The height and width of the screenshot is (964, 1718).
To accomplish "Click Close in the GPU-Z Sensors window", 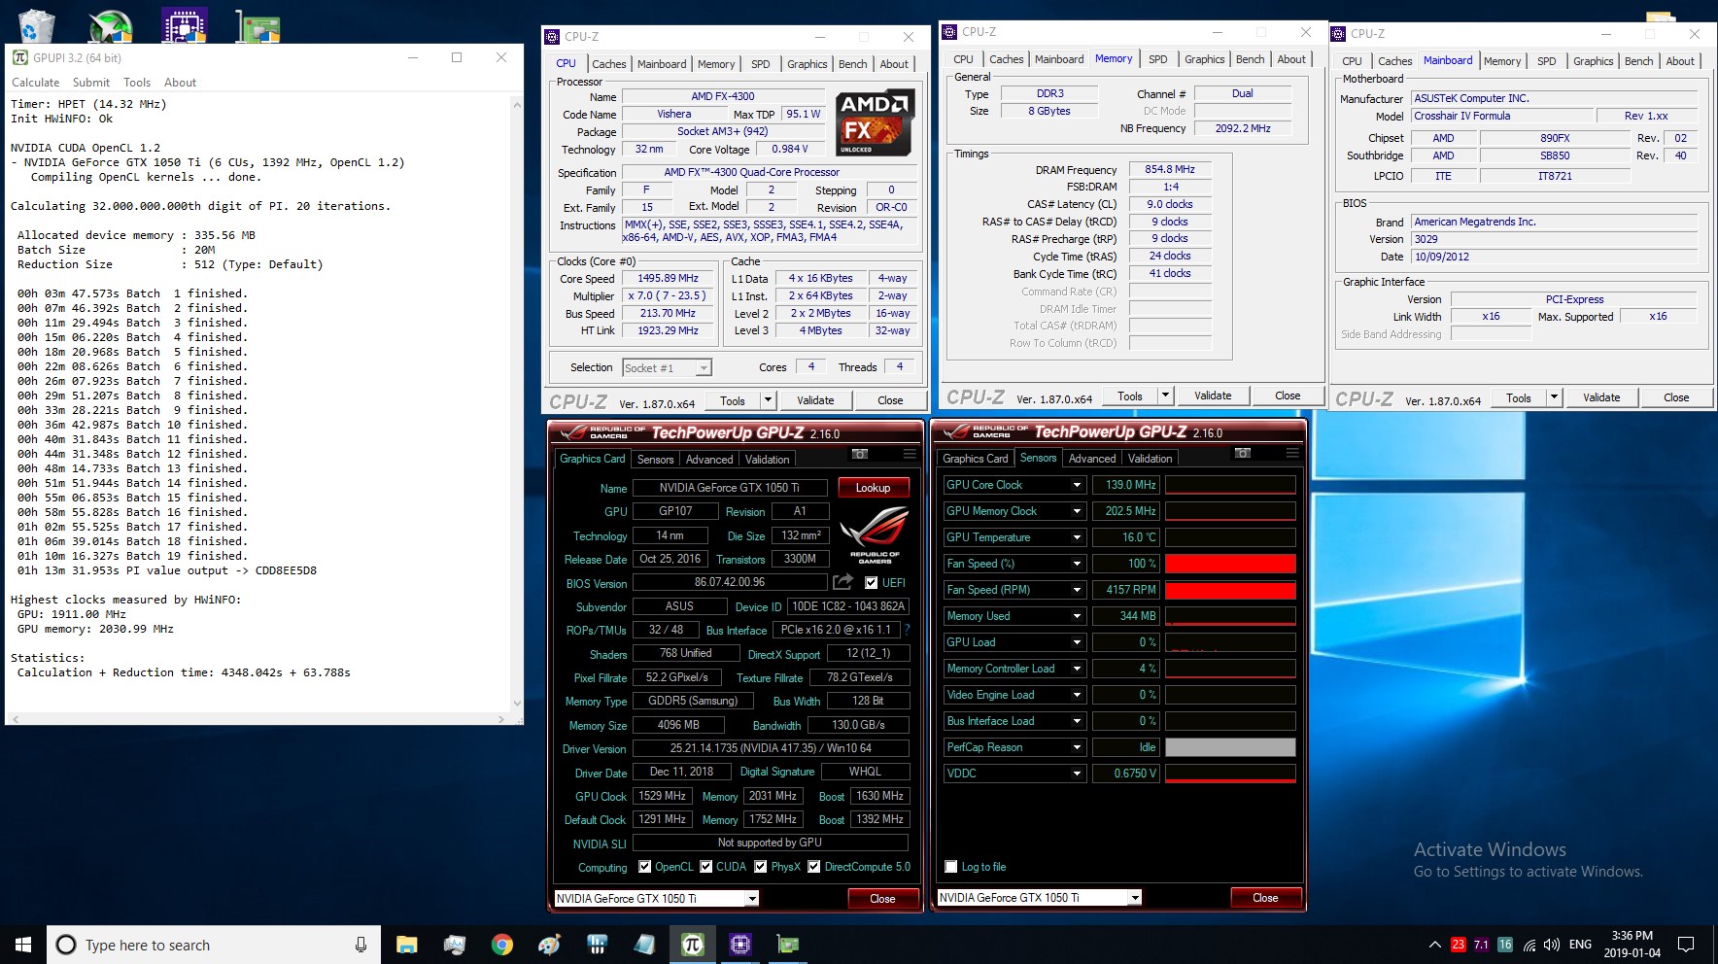I will point(1265,898).
